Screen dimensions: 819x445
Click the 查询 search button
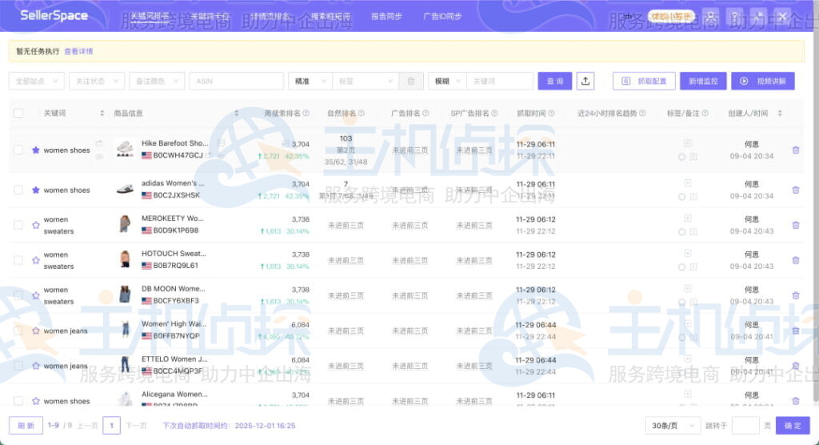[555, 81]
